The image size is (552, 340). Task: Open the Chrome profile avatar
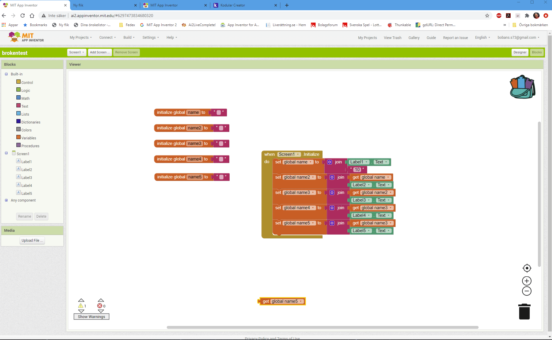pos(536,16)
